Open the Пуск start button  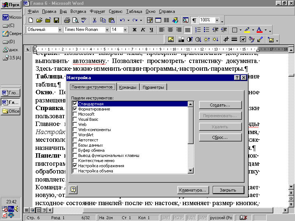coord(11,4)
